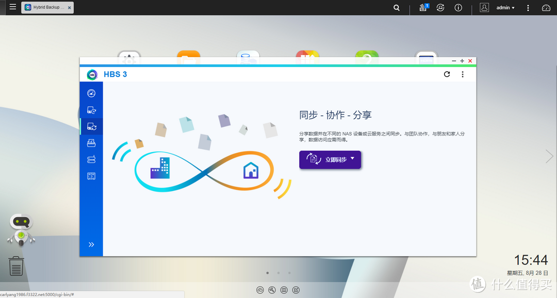Image resolution: width=557 pixels, height=298 pixels.
Task: Refresh the HBS 3 window
Action: pyautogui.click(x=447, y=74)
